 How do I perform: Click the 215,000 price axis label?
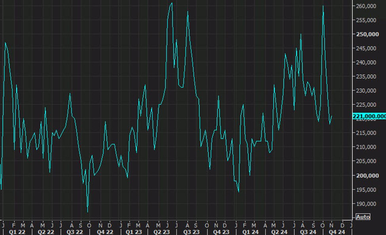click(365, 133)
